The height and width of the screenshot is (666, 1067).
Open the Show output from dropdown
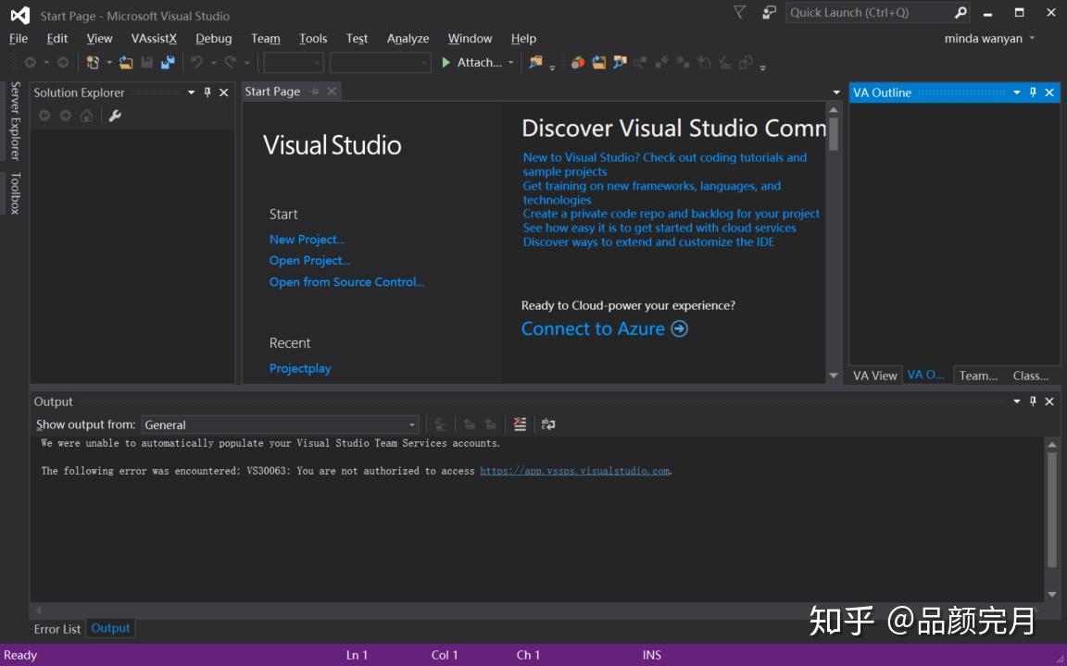411,425
